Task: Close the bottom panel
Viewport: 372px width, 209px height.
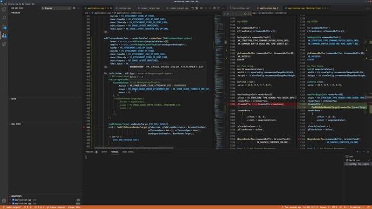Action: point(368,152)
